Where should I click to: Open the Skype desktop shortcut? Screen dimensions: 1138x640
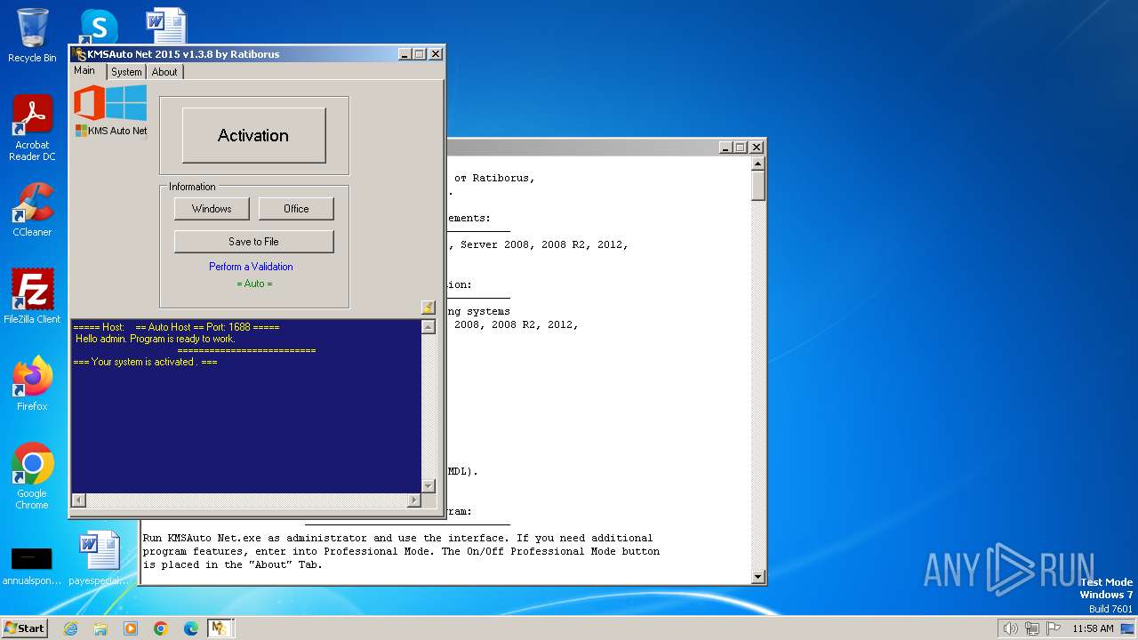pos(98,27)
